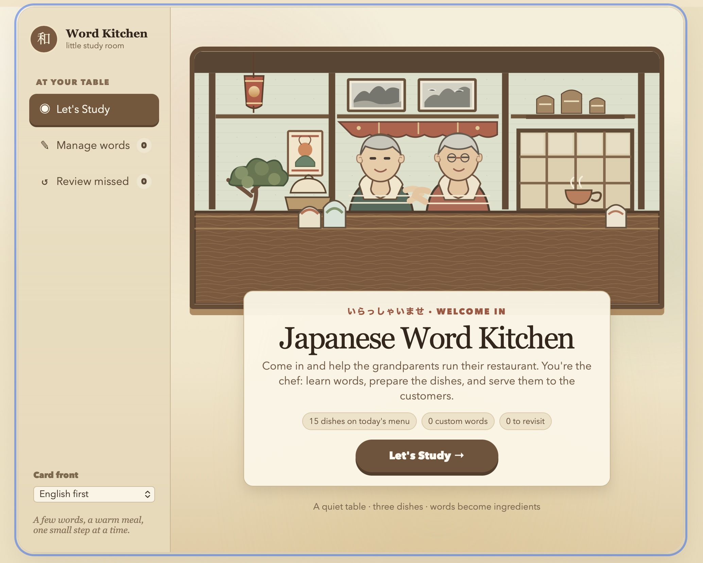Click the 'Card front' label
The height and width of the screenshot is (563, 703).
[x=56, y=475]
